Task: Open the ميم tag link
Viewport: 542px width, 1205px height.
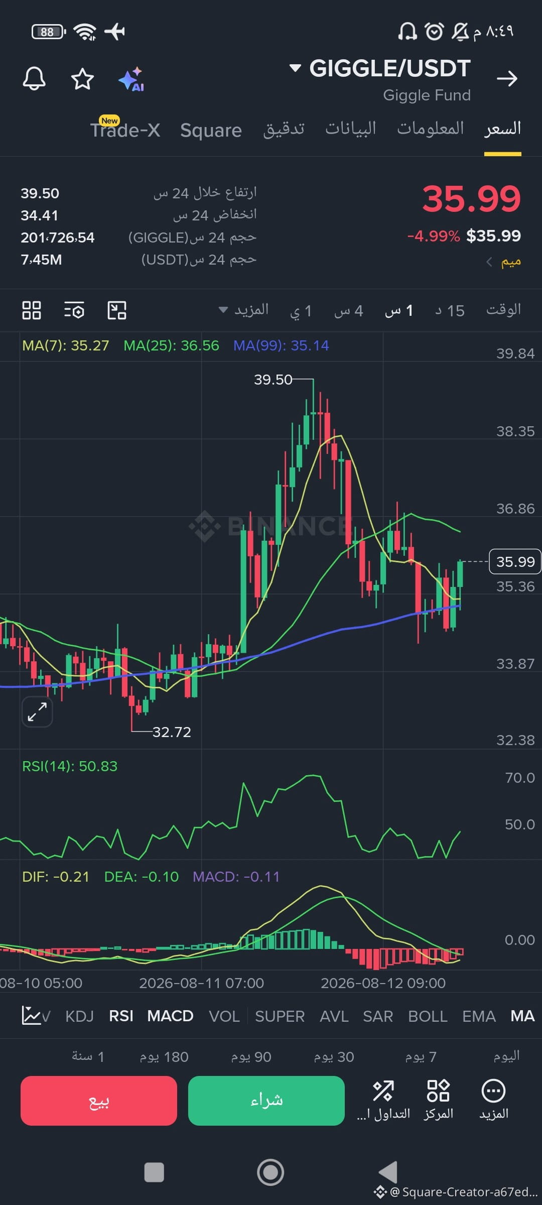Action: [504, 262]
